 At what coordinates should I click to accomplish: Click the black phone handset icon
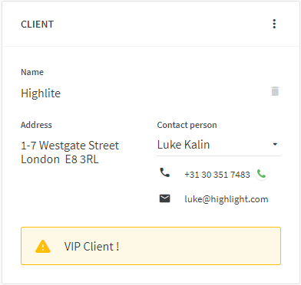[x=164, y=172]
